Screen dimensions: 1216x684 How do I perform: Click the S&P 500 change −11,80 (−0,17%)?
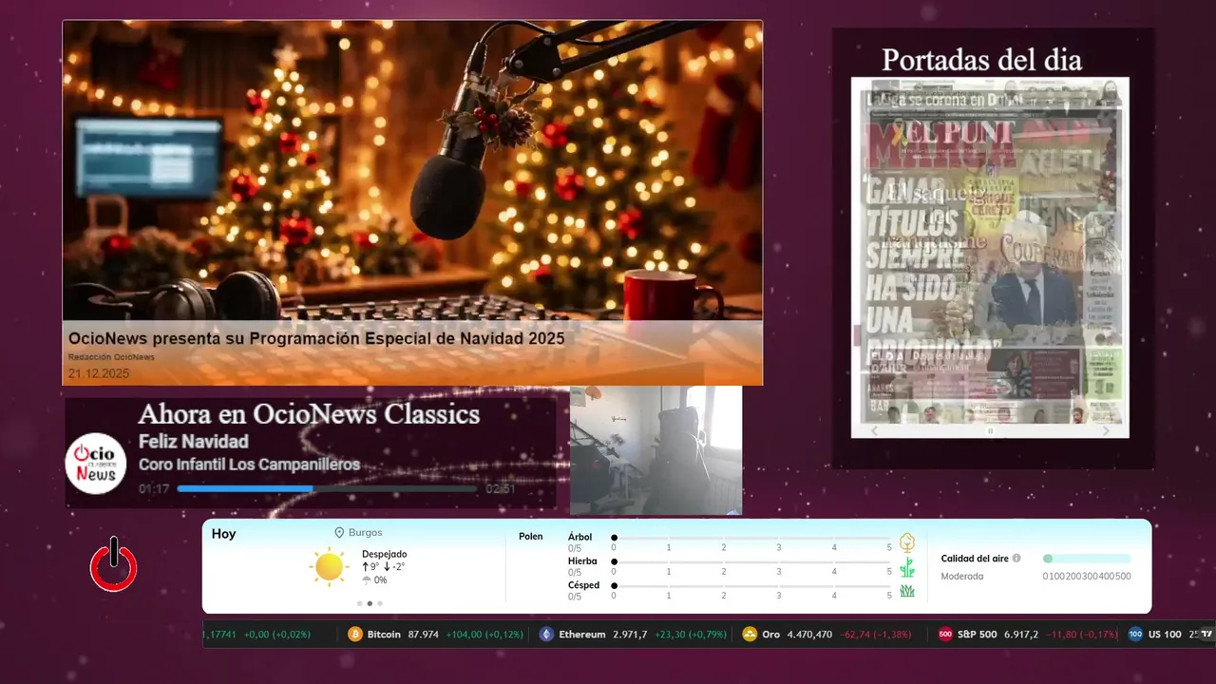[x=1082, y=635]
